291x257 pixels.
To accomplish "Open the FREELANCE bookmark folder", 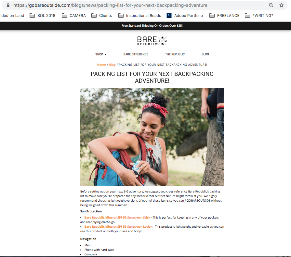I will (x=224, y=16).
